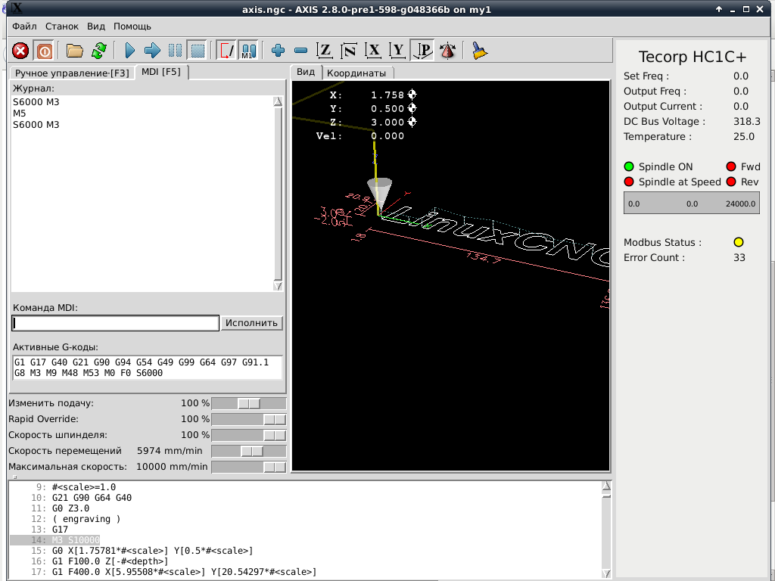Adjust the Rapid Override slider
Screen dimensions: 775x581
coord(274,419)
